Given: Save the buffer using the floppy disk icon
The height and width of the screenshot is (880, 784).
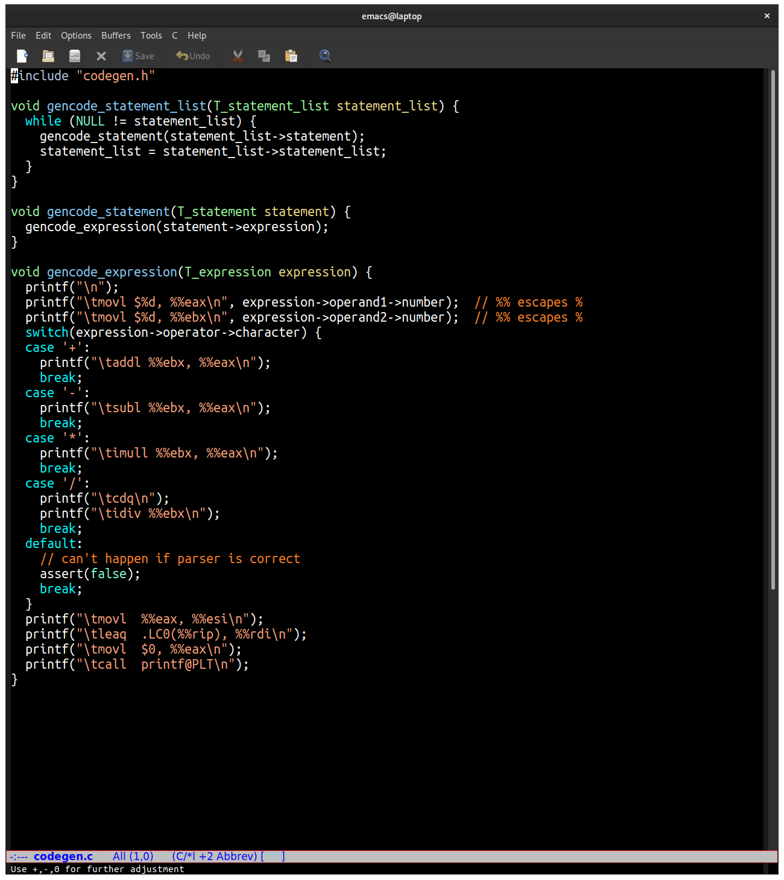Looking at the screenshot, I should point(74,56).
